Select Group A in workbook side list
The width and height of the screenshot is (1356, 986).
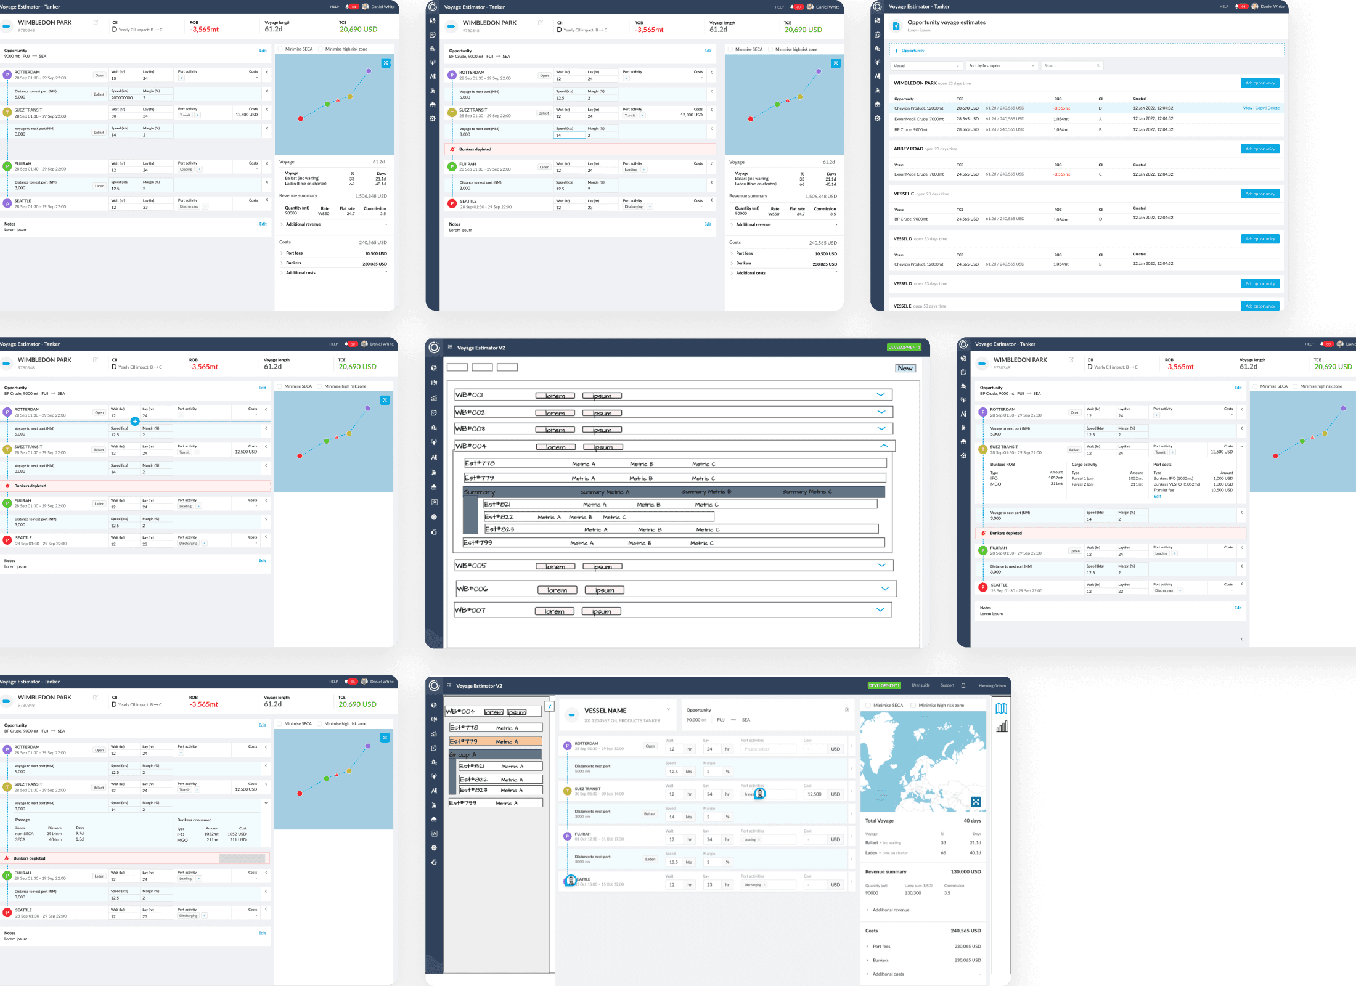[x=495, y=754]
